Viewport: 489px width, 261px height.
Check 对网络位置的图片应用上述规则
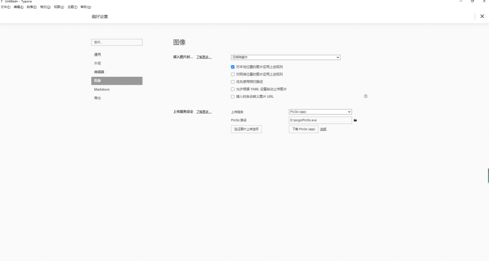[x=233, y=74]
